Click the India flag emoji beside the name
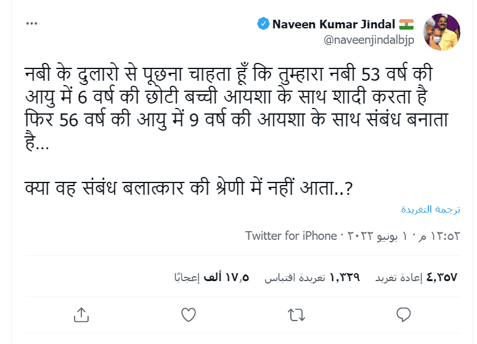477x344 pixels. pyautogui.click(x=406, y=24)
